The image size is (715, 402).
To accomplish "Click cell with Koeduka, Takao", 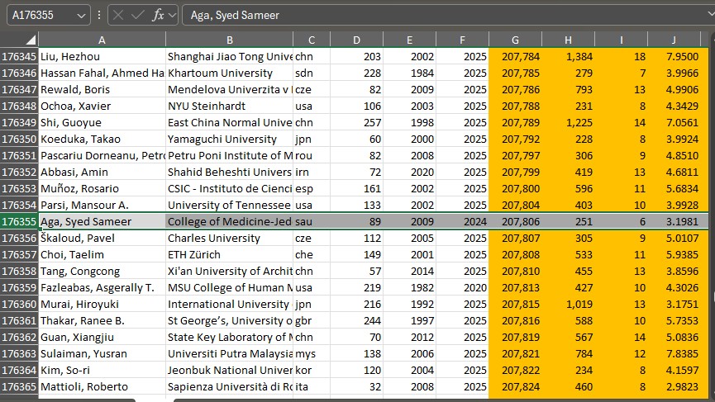I will click(x=102, y=139).
